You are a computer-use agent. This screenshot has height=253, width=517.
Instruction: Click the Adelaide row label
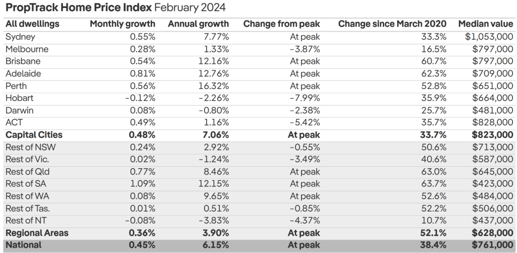(x=23, y=74)
